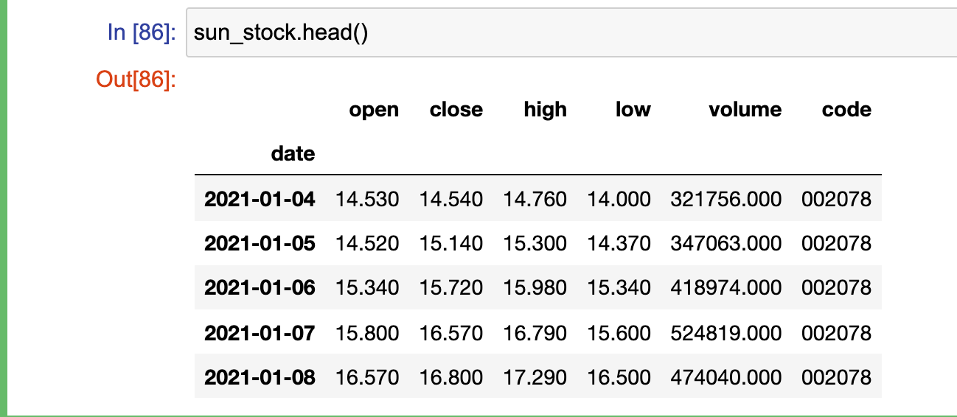Select the 2021-01-07 row index
The height and width of the screenshot is (417, 957).
260,333
